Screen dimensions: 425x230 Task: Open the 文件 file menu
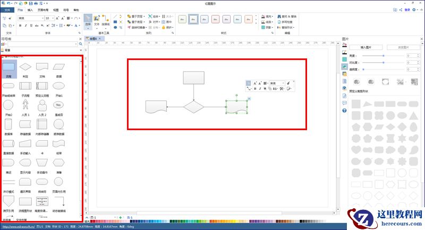7,10
